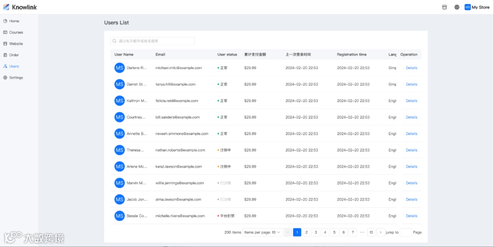This screenshot has width=494, height=247.
Task: Open the store icon in top bar
Action: coord(445,7)
